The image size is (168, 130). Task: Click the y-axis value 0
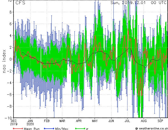click(x=11, y=59)
